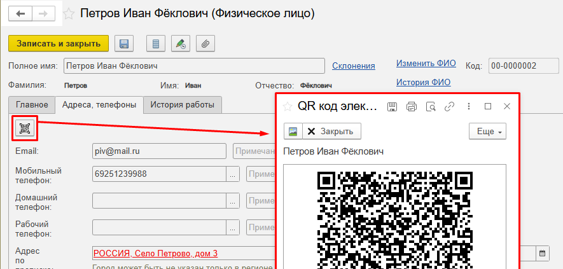Save the QR code with the window's disk icon

pos(392,106)
